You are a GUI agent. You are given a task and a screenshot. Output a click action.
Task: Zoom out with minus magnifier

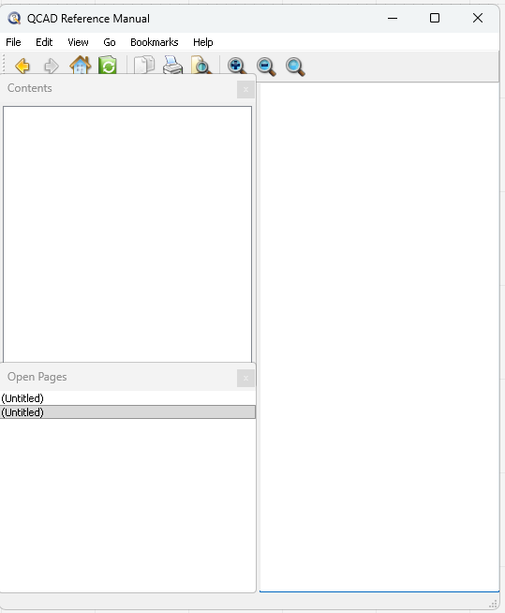(266, 67)
